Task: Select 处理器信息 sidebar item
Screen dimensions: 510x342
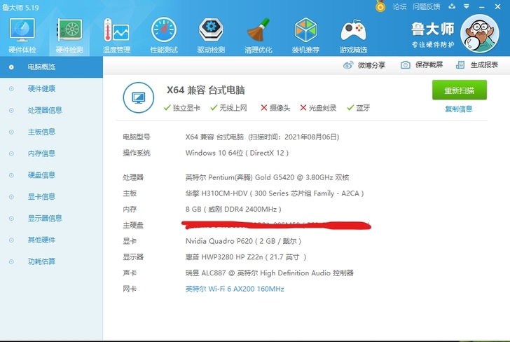Action: (51, 110)
